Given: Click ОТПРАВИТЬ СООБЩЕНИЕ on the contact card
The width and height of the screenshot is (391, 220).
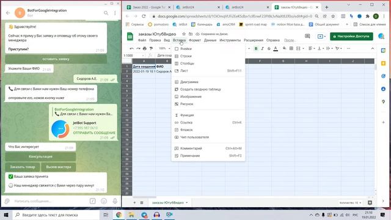Looking at the screenshot, I should coord(94,133).
